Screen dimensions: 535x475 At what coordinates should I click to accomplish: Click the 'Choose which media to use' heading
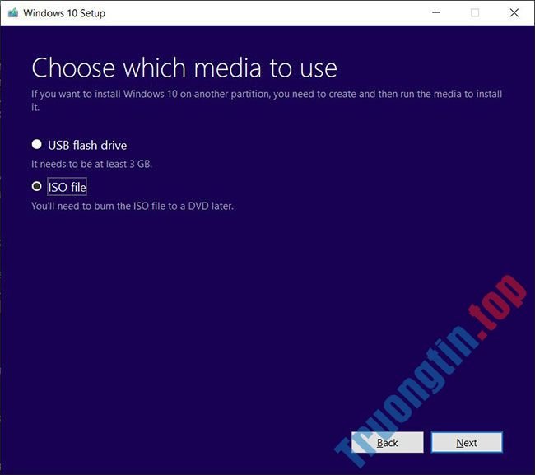coord(184,68)
